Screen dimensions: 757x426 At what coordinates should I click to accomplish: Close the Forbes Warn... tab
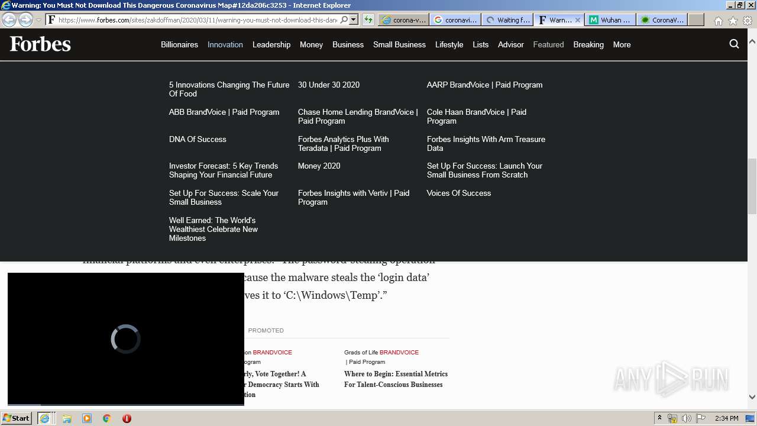[578, 20]
